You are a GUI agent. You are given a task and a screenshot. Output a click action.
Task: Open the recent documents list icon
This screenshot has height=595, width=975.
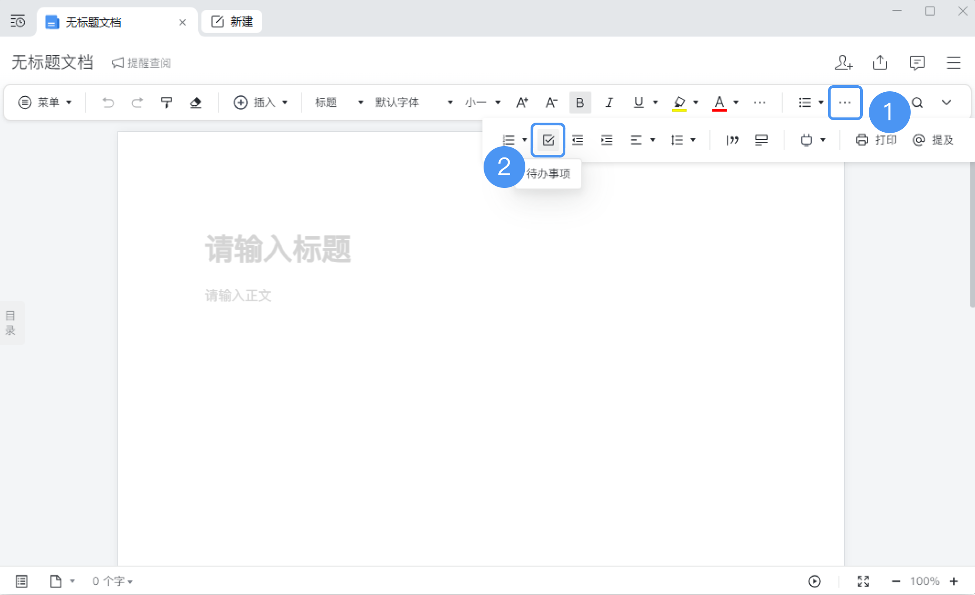(18, 21)
